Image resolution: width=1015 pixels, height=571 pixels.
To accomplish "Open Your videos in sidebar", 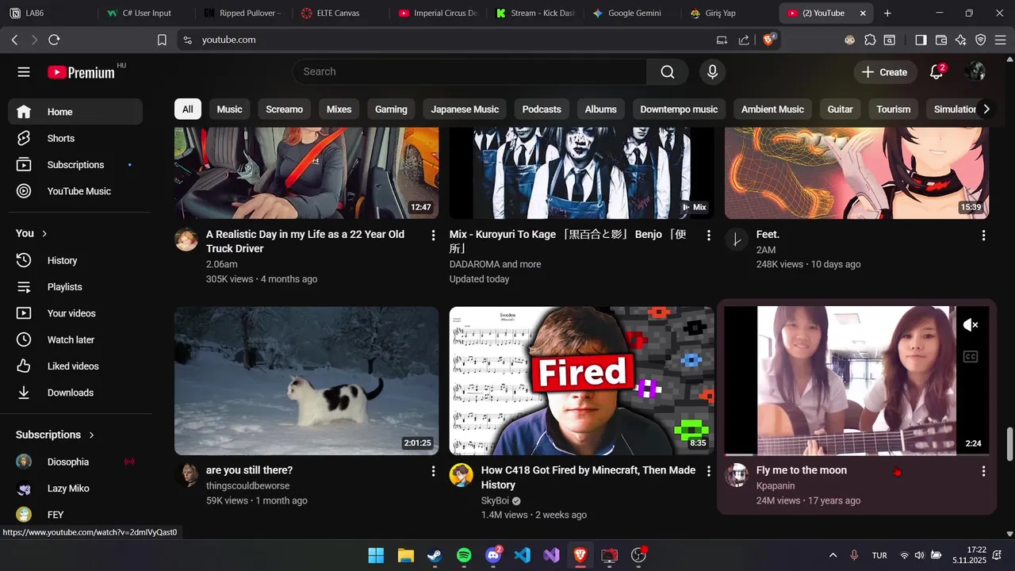I will 75,313.
